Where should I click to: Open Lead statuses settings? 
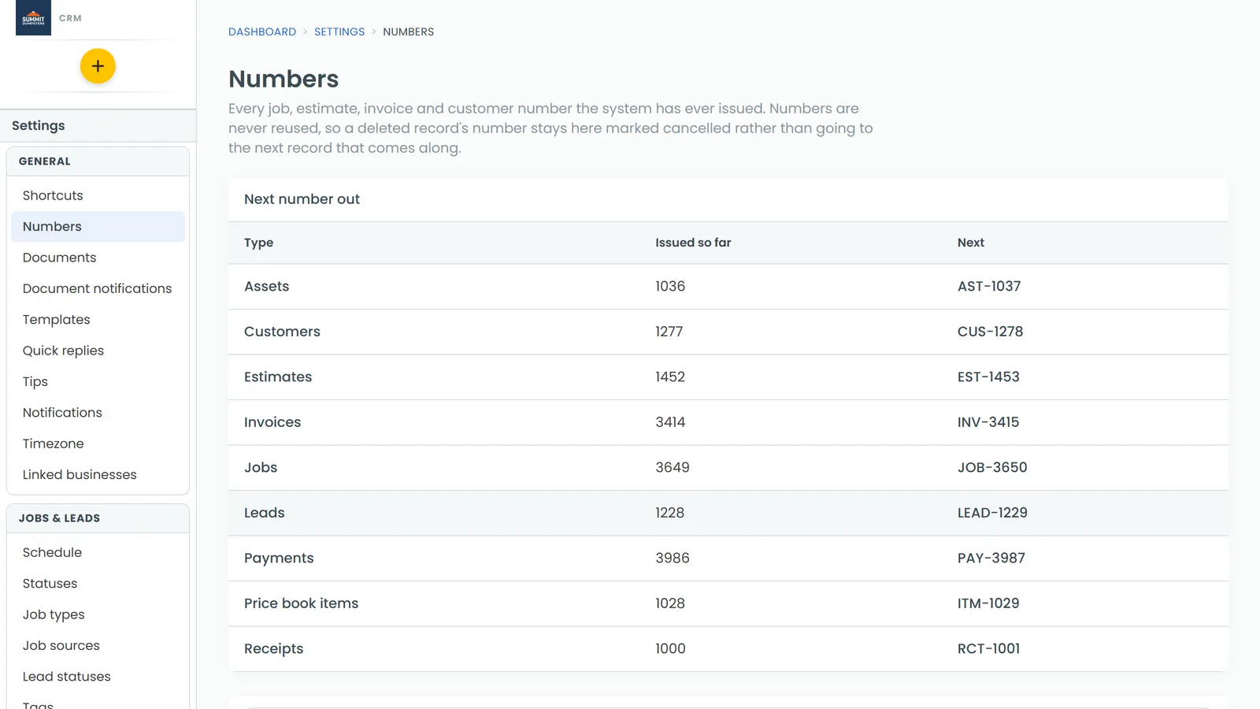point(98,677)
